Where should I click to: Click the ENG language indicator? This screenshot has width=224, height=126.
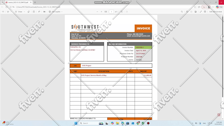coord(205,123)
